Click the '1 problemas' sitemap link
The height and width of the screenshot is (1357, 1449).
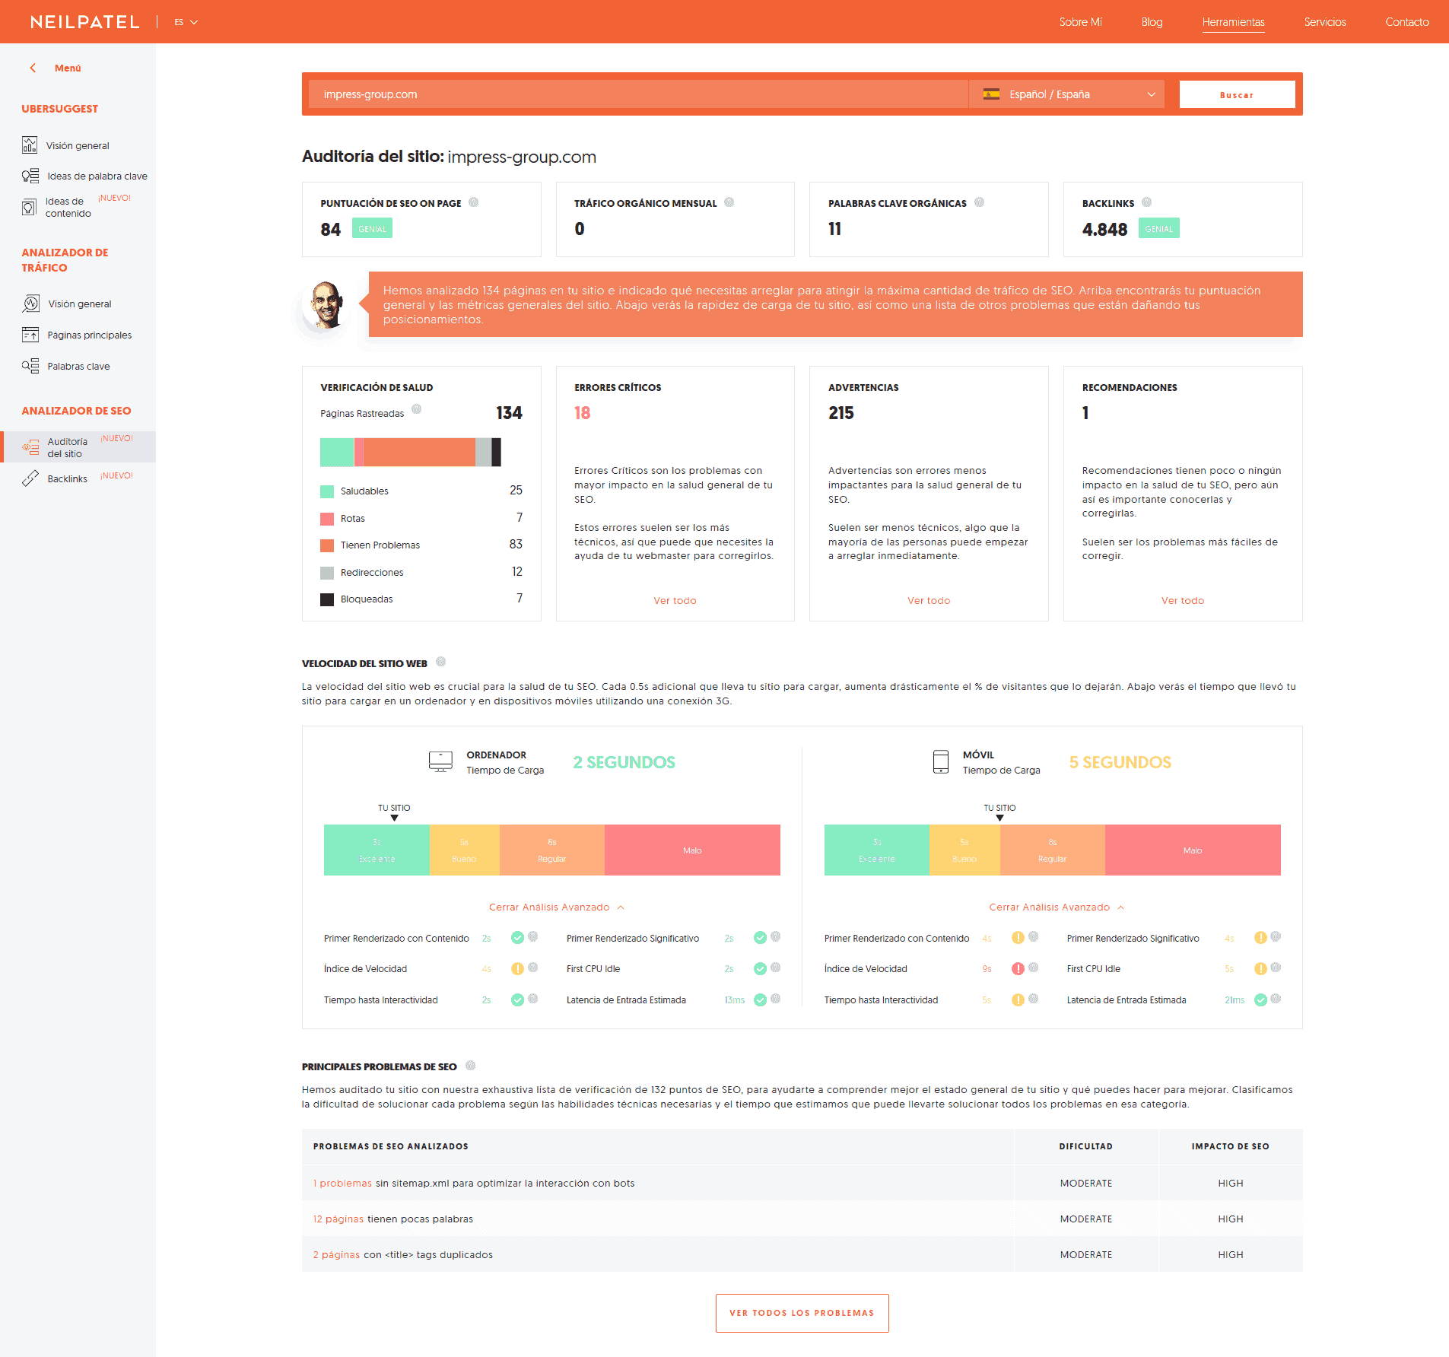[342, 1183]
